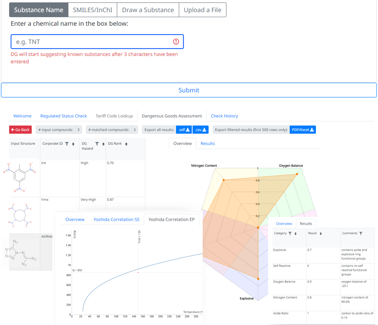Image resolution: width=378 pixels, height=325 pixels.
Task: Sort the DG Rank column
Action: click(x=126, y=144)
